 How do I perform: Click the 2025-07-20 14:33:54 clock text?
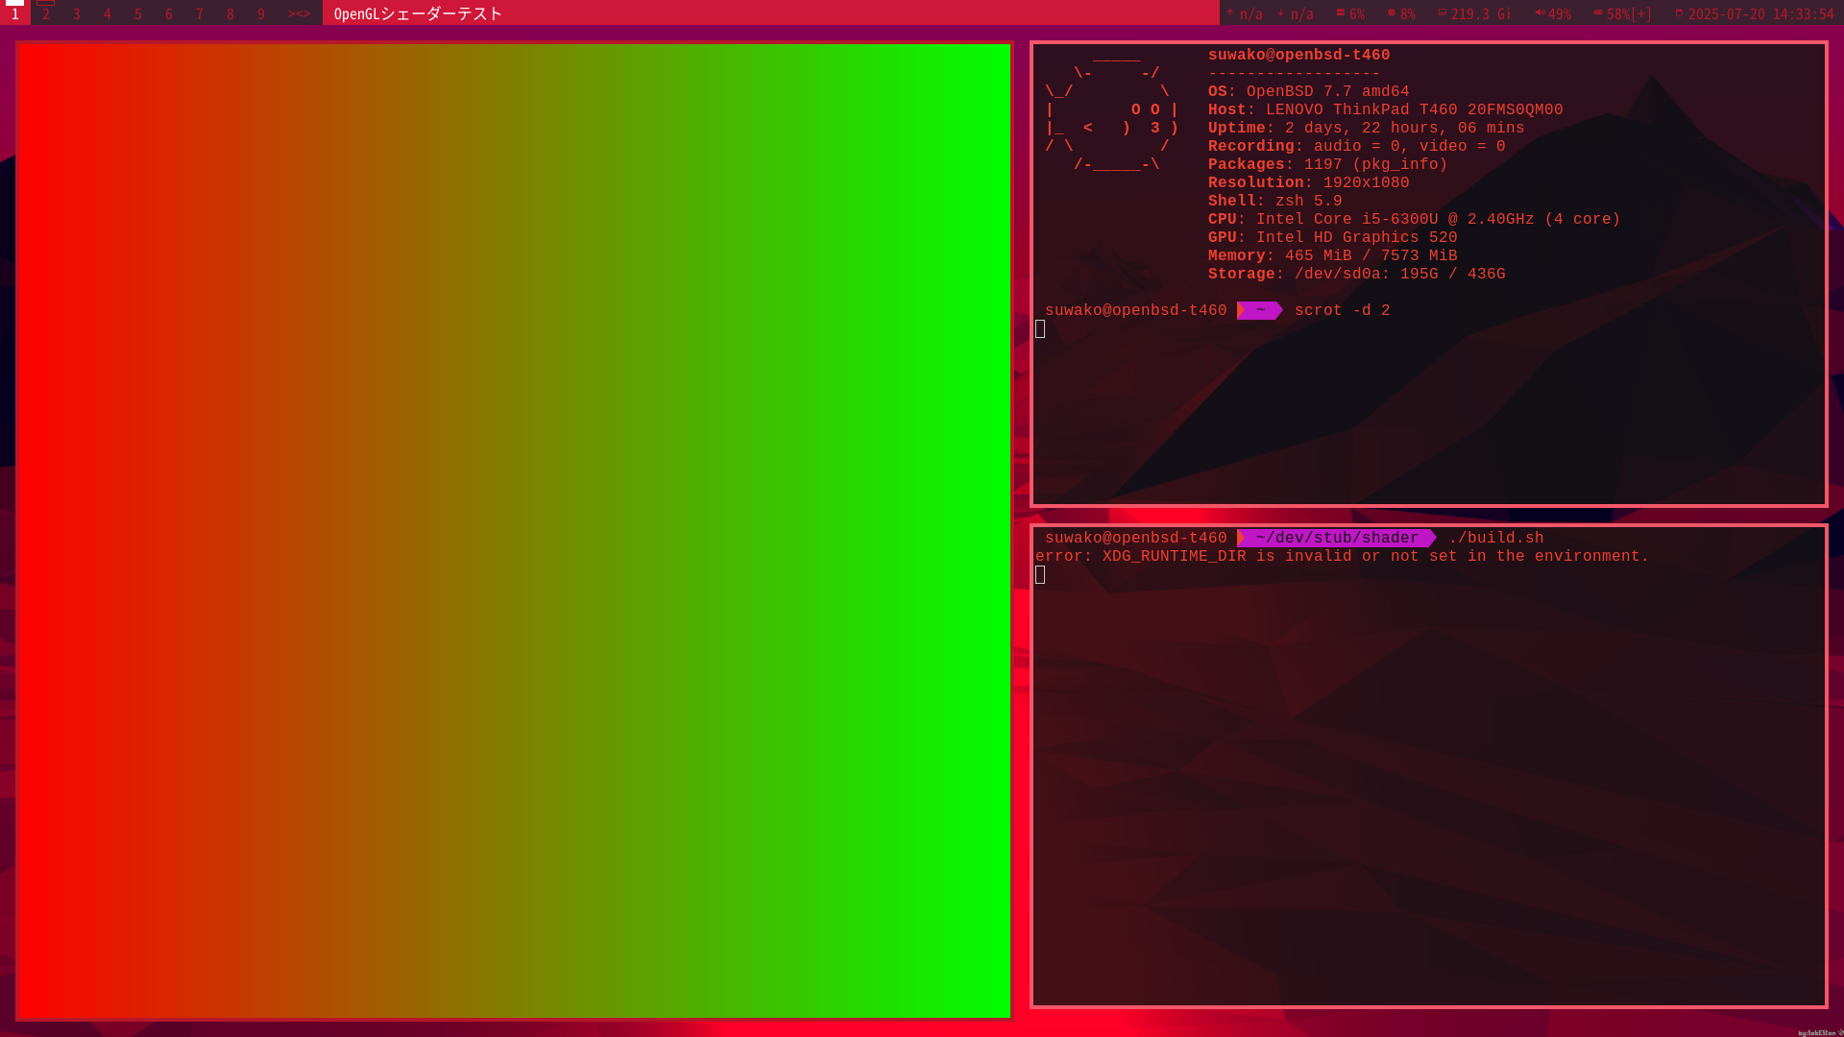(x=1761, y=14)
